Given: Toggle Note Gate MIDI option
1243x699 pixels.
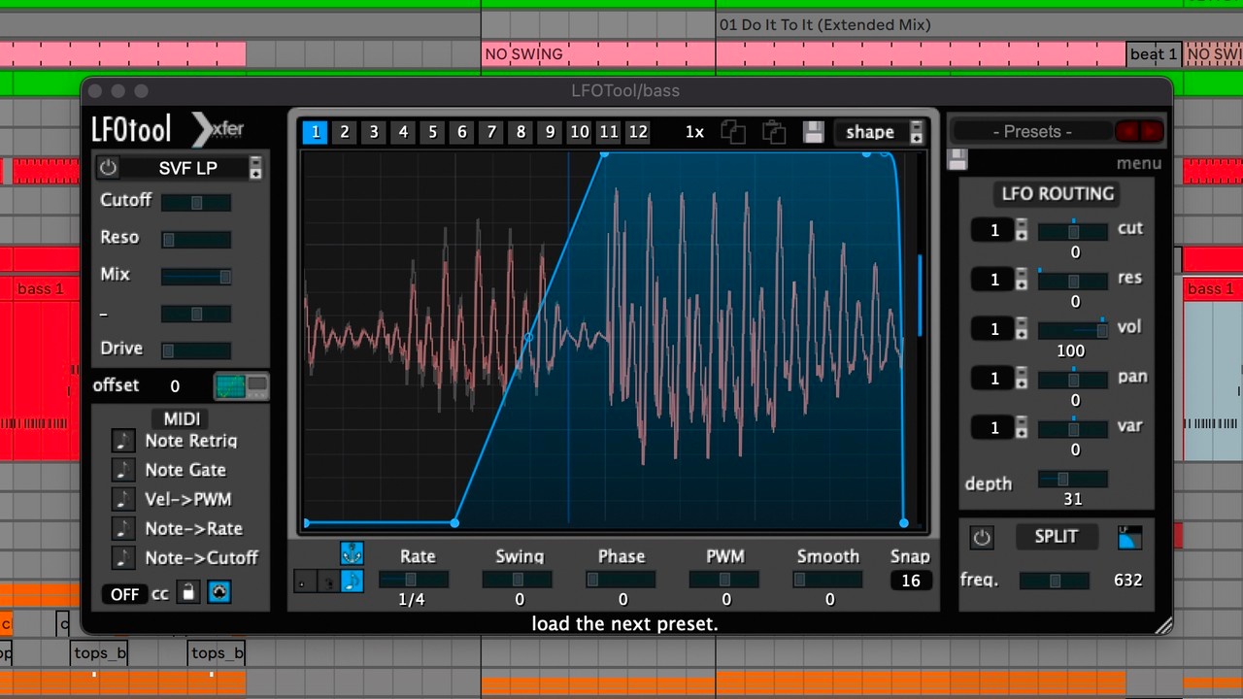Looking at the screenshot, I should click(x=123, y=470).
